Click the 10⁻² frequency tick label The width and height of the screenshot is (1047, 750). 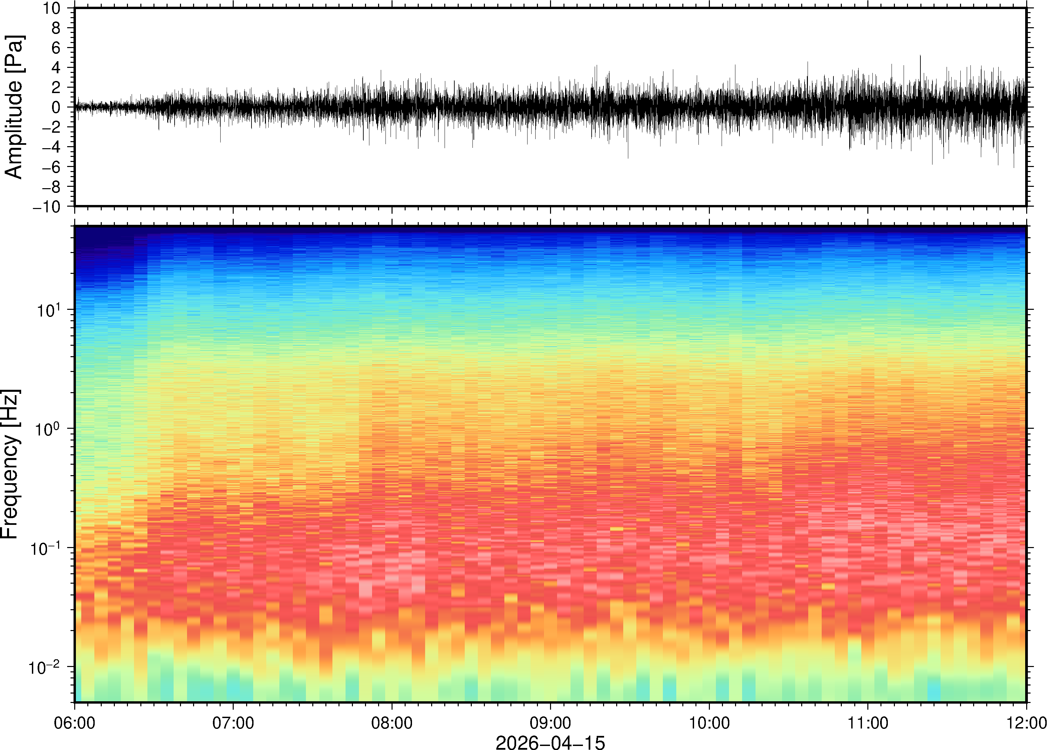tap(45, 667)
